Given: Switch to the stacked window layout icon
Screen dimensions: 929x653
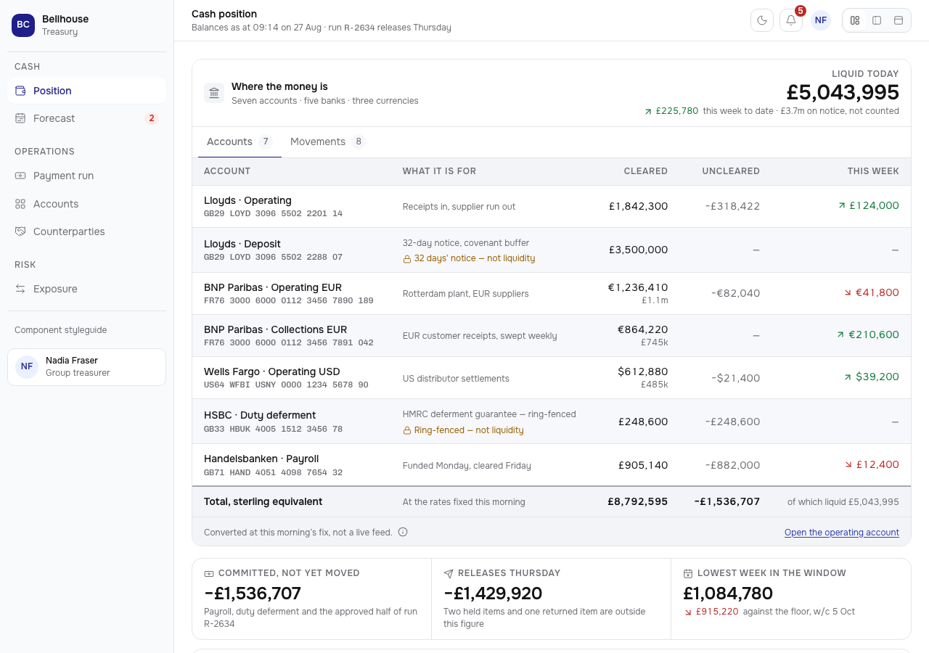Looking at the screenshot, I should click(x=899, y=20).
